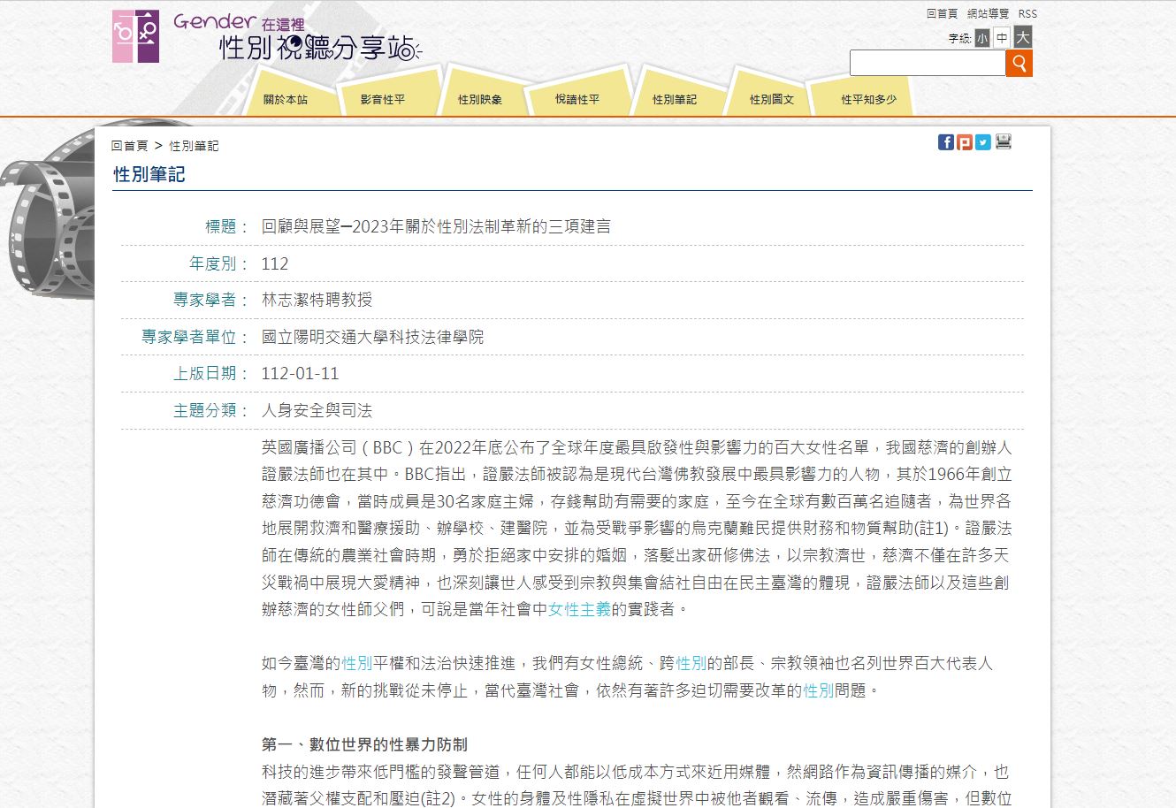Click the 性別筆記 page heading
This screenshot has height=808, width=1176.
point(149,175)
